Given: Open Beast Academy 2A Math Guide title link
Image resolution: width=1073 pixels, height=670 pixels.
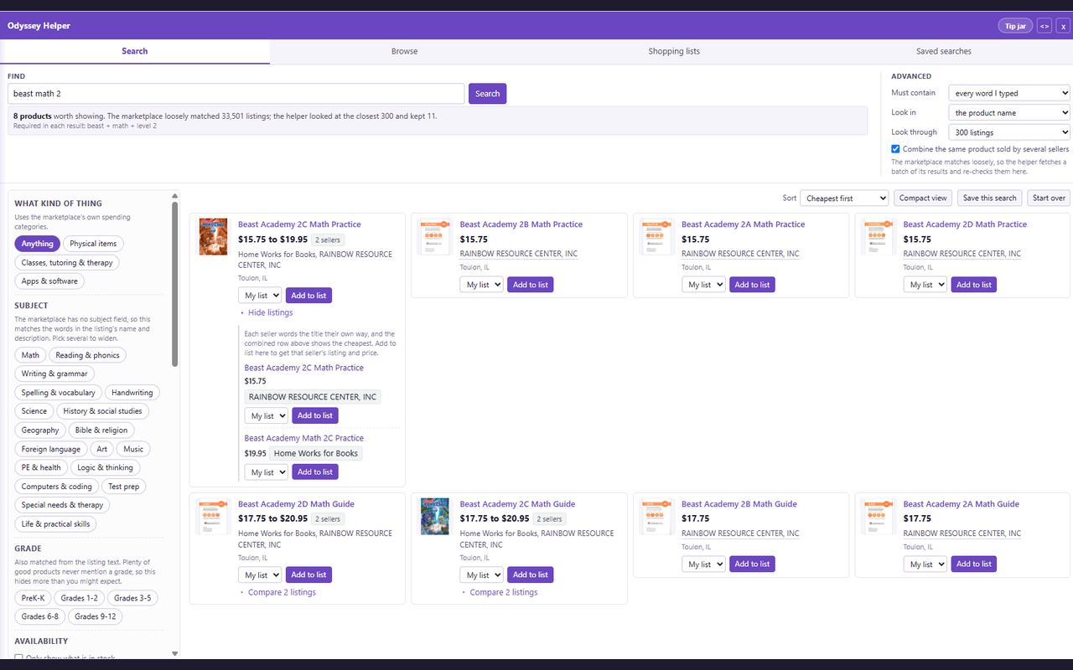Looking at the screenshot, I should point(962,504).
